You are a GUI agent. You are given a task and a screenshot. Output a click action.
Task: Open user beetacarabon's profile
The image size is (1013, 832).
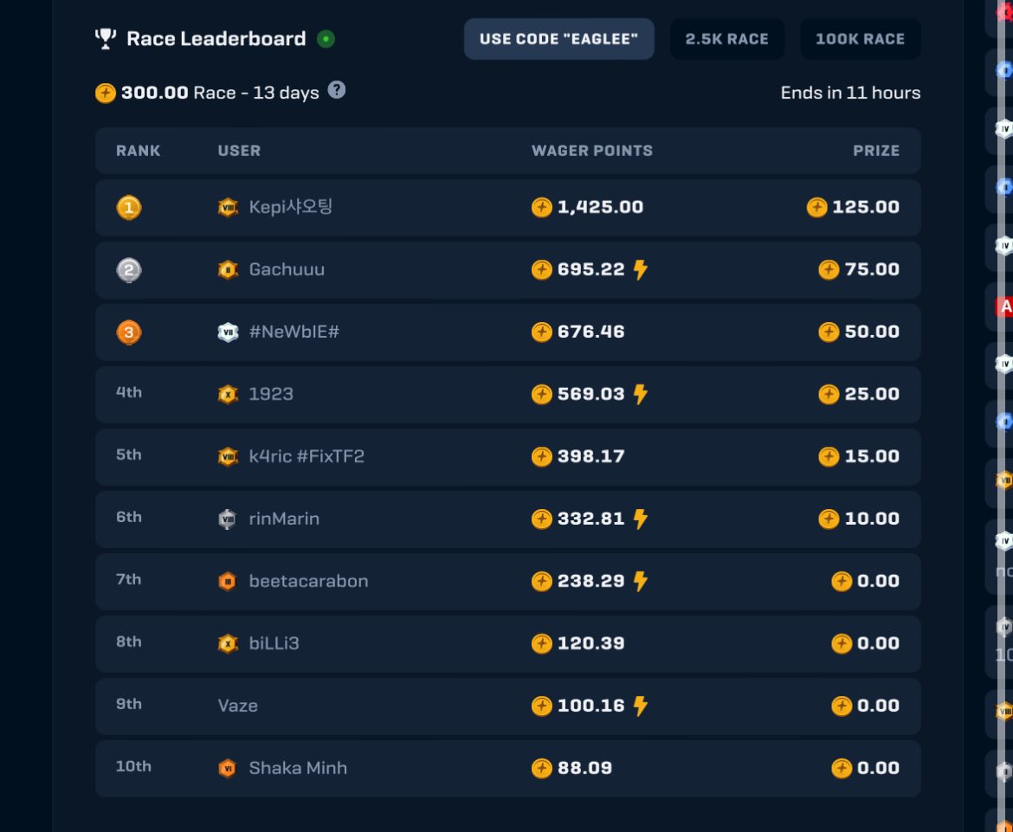[x=309, y=582]
